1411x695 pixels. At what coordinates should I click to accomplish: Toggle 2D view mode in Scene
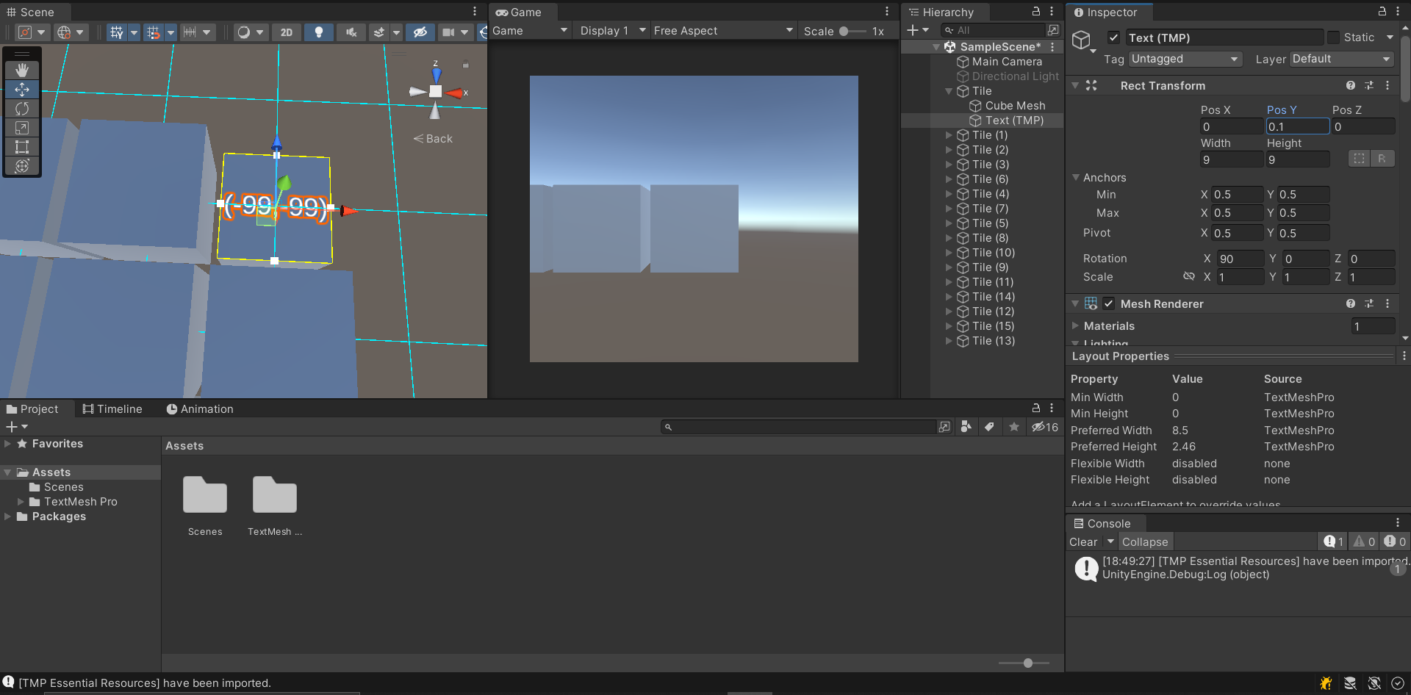pyautogui.click(x=287, y=32)
